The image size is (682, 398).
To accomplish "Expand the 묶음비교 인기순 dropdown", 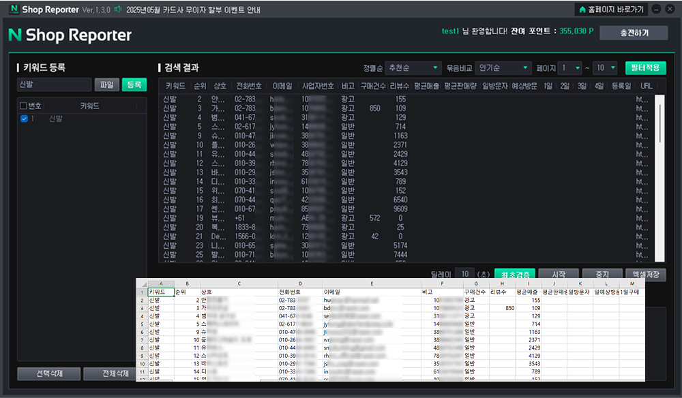I will coord(503,68).
